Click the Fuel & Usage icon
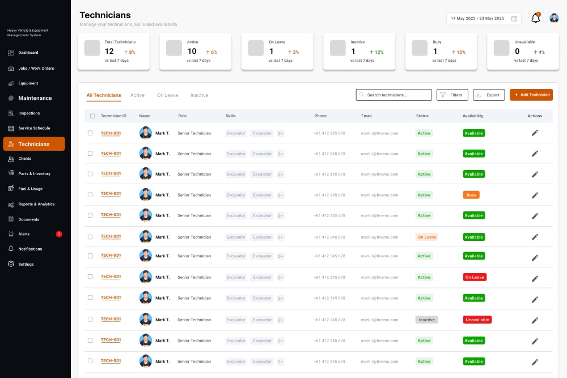 tap(11, 189)
